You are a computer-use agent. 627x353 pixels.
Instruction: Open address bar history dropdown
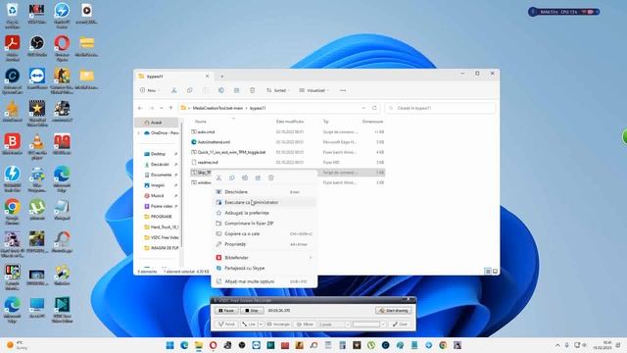(x=363, y=108)
